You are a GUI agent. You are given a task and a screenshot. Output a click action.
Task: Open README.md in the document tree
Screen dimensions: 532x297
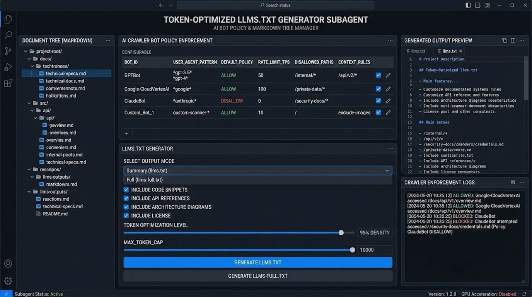(x=51, y=214)
